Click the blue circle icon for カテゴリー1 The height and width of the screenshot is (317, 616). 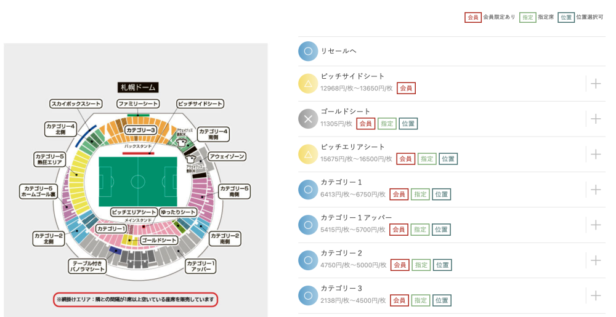308,190
